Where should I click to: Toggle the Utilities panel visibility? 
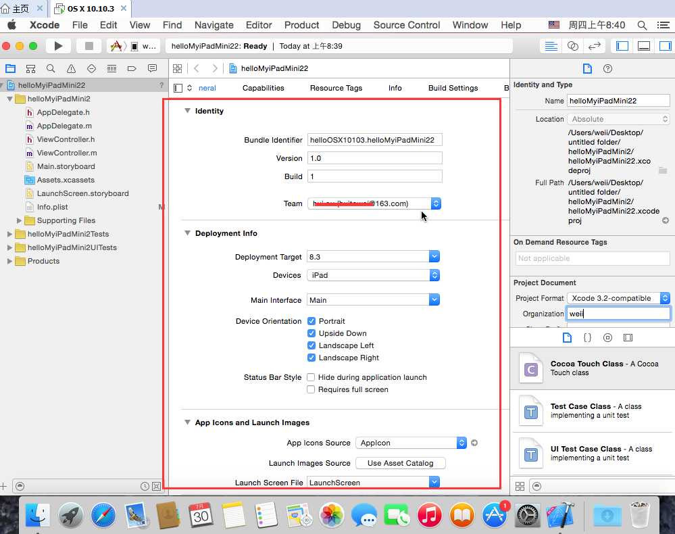click(x=665, y=46)
